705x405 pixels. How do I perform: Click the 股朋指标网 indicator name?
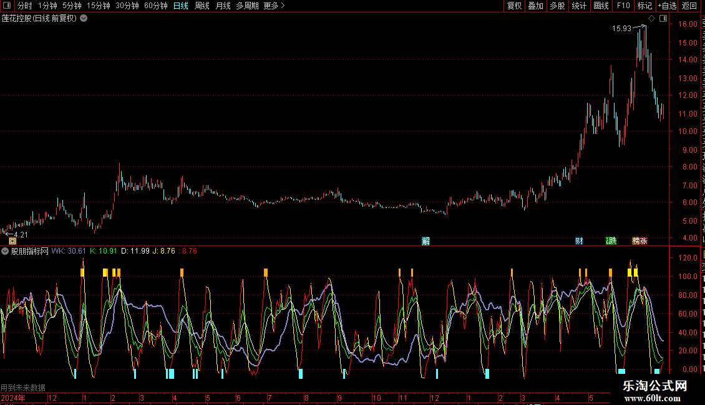pyautogui.click(x=30, y=252)
